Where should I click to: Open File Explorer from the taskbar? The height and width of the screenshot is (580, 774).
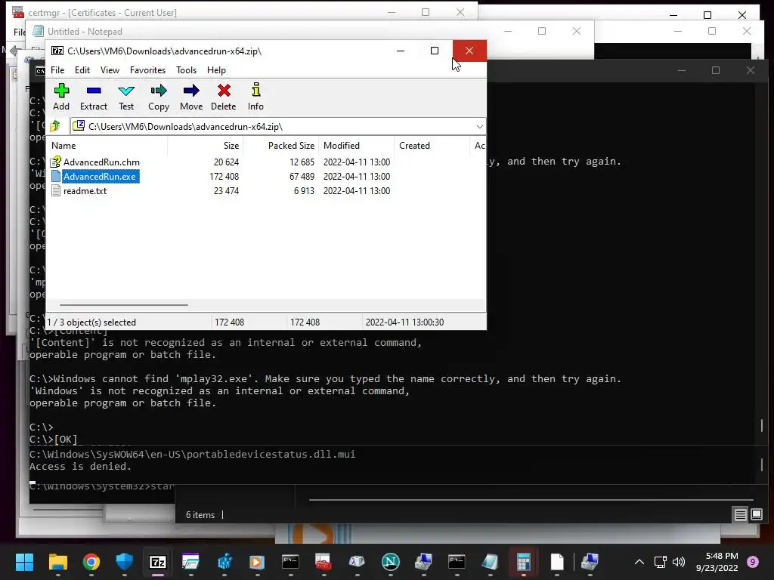pos(57,562)
